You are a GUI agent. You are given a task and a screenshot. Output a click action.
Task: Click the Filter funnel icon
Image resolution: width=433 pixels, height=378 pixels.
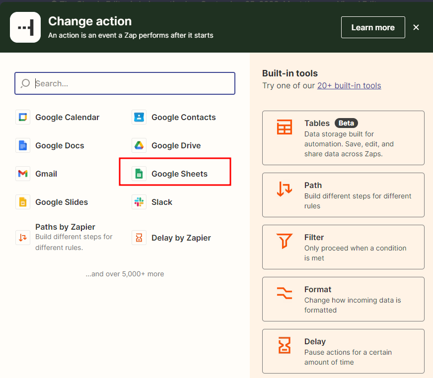click(x=285, y=241)
